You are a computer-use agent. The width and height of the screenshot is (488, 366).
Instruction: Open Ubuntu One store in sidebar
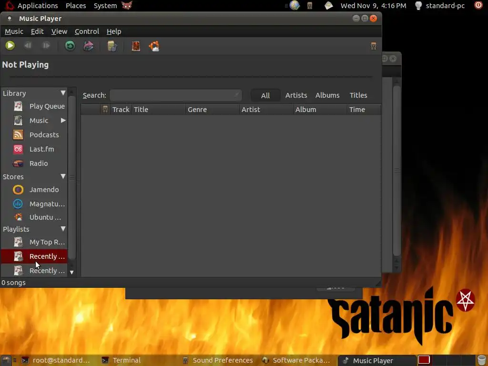[x=34, y=217]
